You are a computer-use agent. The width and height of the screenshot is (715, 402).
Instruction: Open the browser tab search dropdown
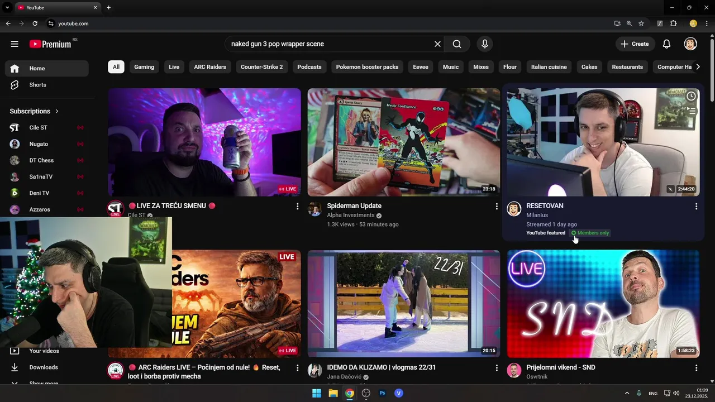(8, 8)
